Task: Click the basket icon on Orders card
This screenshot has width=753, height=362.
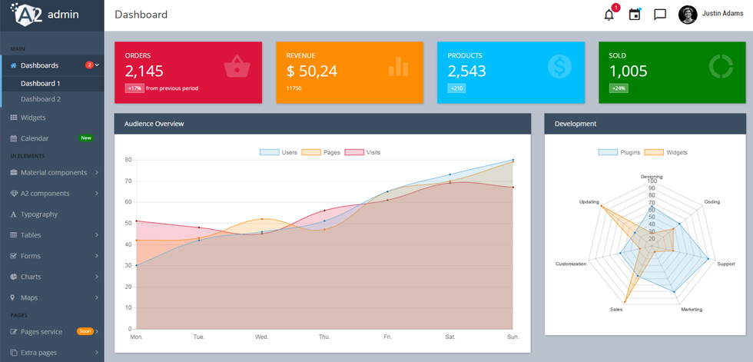Action: tap(237, 66)
